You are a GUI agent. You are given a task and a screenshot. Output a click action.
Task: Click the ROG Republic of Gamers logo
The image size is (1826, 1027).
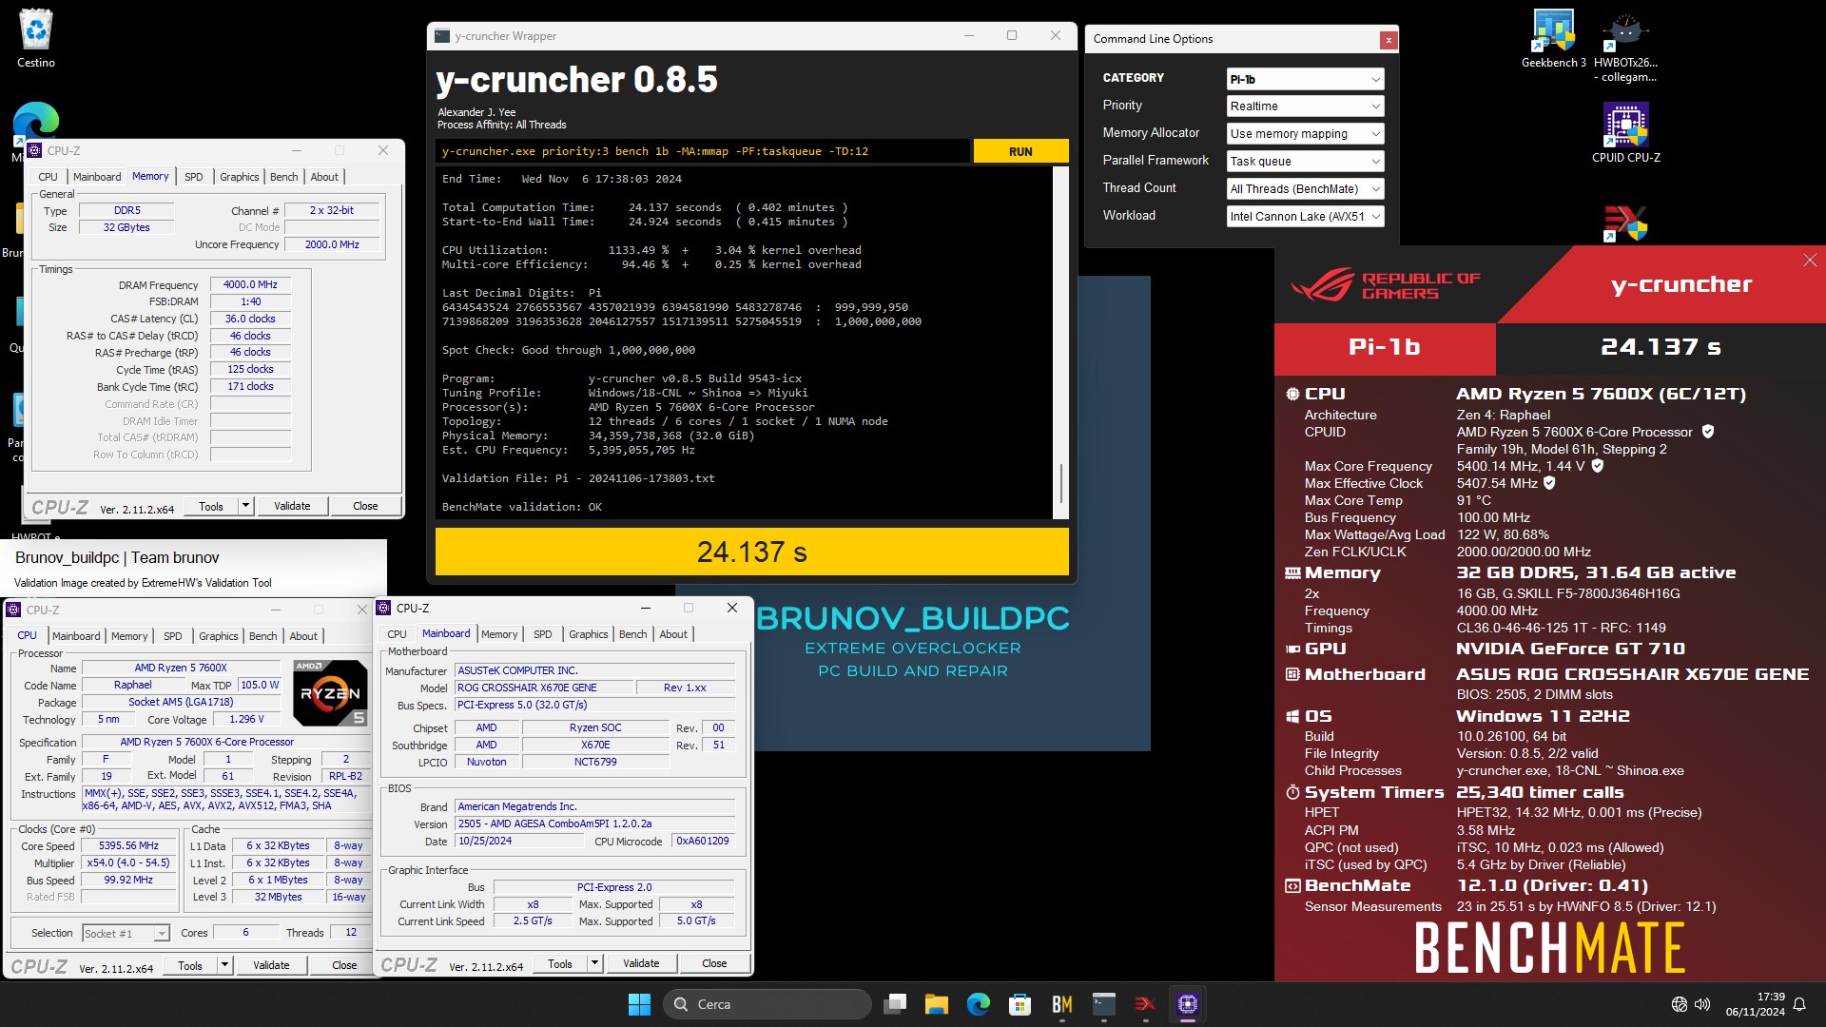click(x=1386, y=285)
